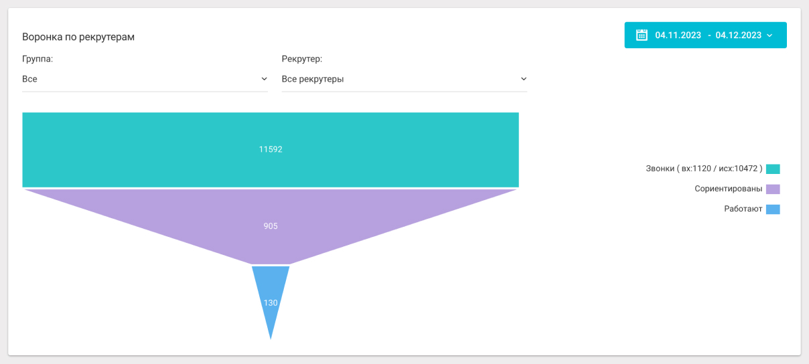Expand the Группа field chevron arrow
809x364 pixels.
coord(264,79)
